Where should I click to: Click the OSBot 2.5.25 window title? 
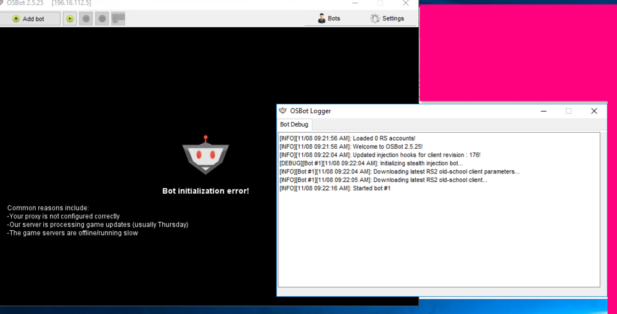click(25, 3)
